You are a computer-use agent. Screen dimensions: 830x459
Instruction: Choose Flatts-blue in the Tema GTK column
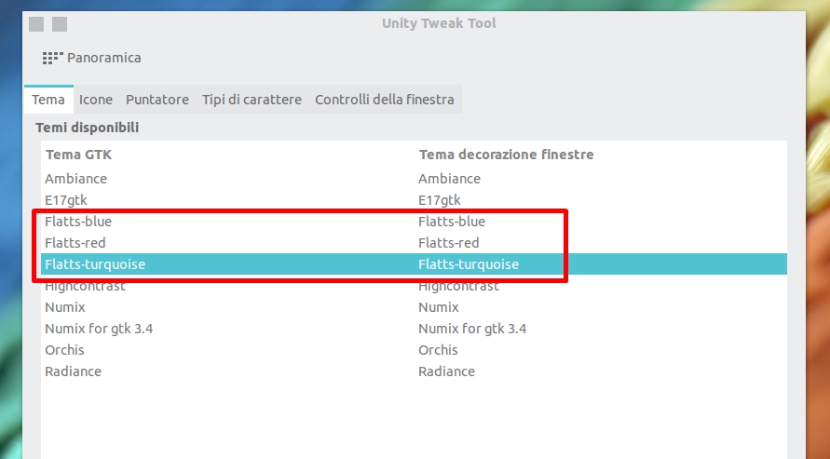point(78,222)
